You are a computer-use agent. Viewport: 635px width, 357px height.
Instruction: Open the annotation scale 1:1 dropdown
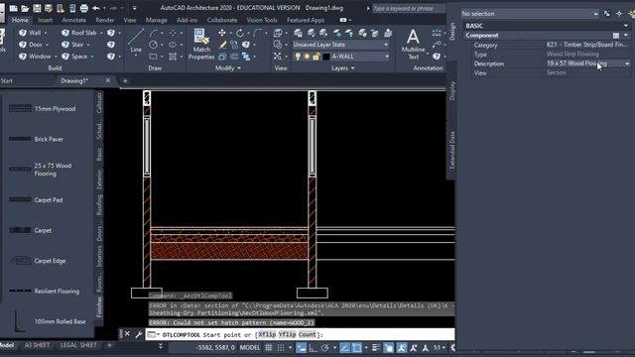[x=440, y=347]
